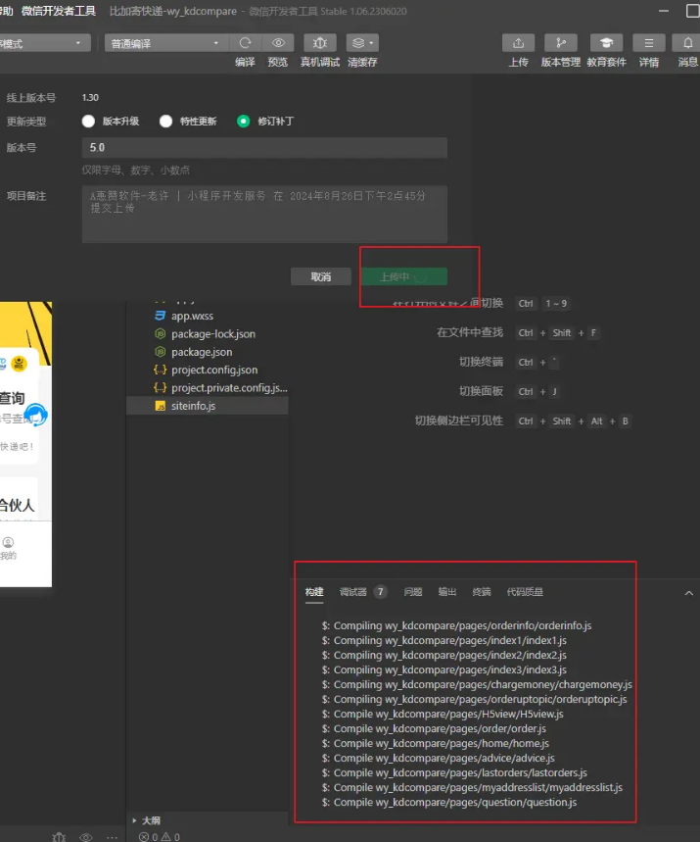The image size is (700, 842).
Task: Click the 取消 cancel button
Action: (321, 277)
